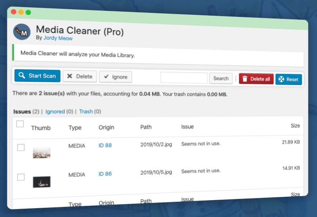Toggle the select-all checkbox in table header

20,124
